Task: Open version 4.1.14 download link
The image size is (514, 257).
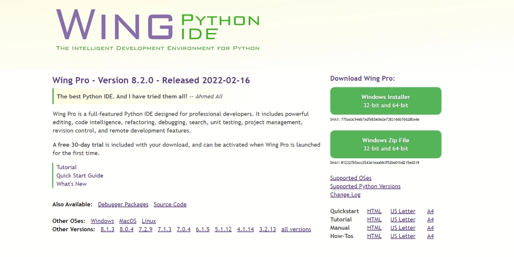Action: point(246,229)
